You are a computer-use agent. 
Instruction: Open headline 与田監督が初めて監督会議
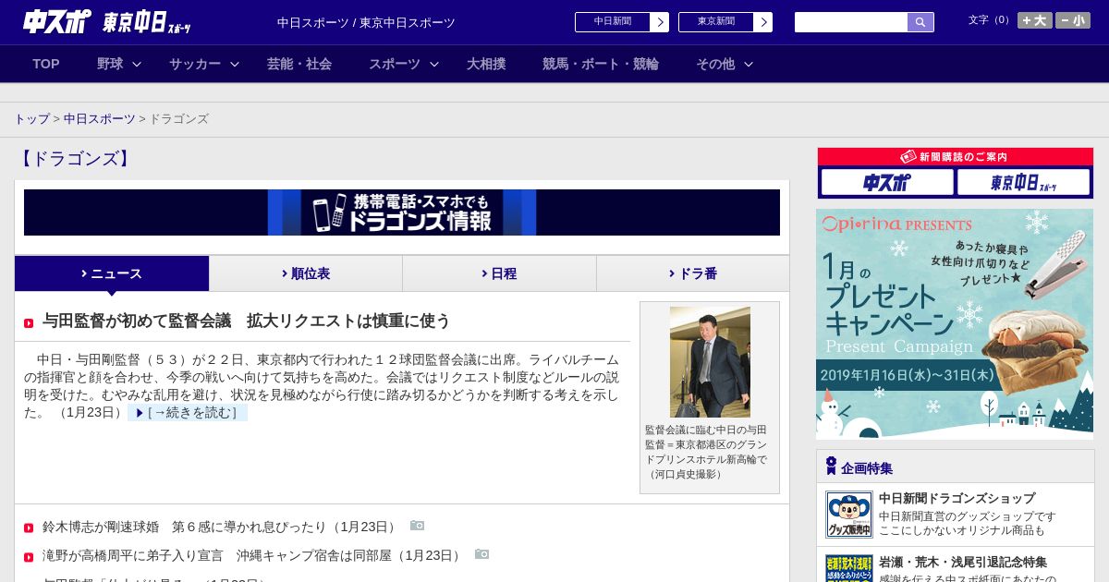tap(247, 321)
